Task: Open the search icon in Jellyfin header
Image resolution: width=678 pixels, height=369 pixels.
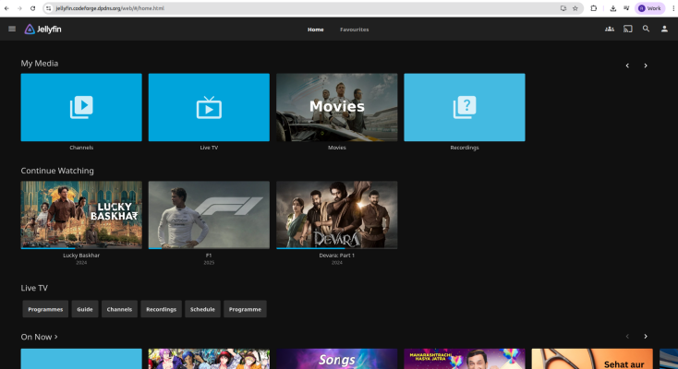Action: click(x=646, y=29)
